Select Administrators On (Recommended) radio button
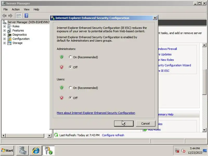The image size is (208, 156). click(70, 57)
